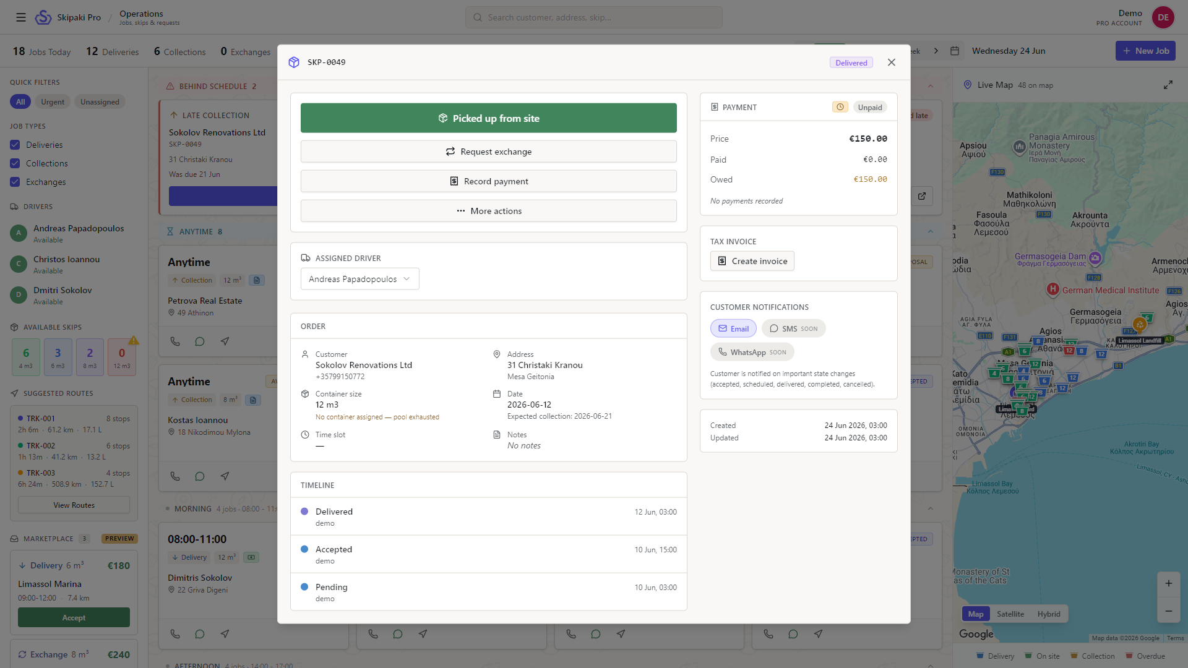
Task: Select the 4 m3 available skips tile
Action: [25, 358]
